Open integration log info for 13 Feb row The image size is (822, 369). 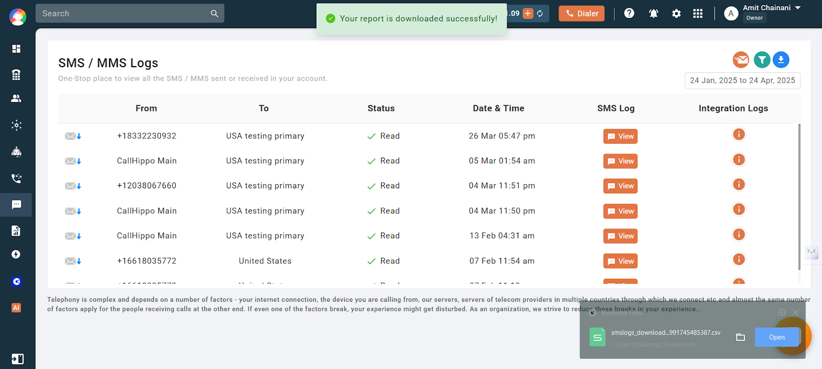pos(739,235)
